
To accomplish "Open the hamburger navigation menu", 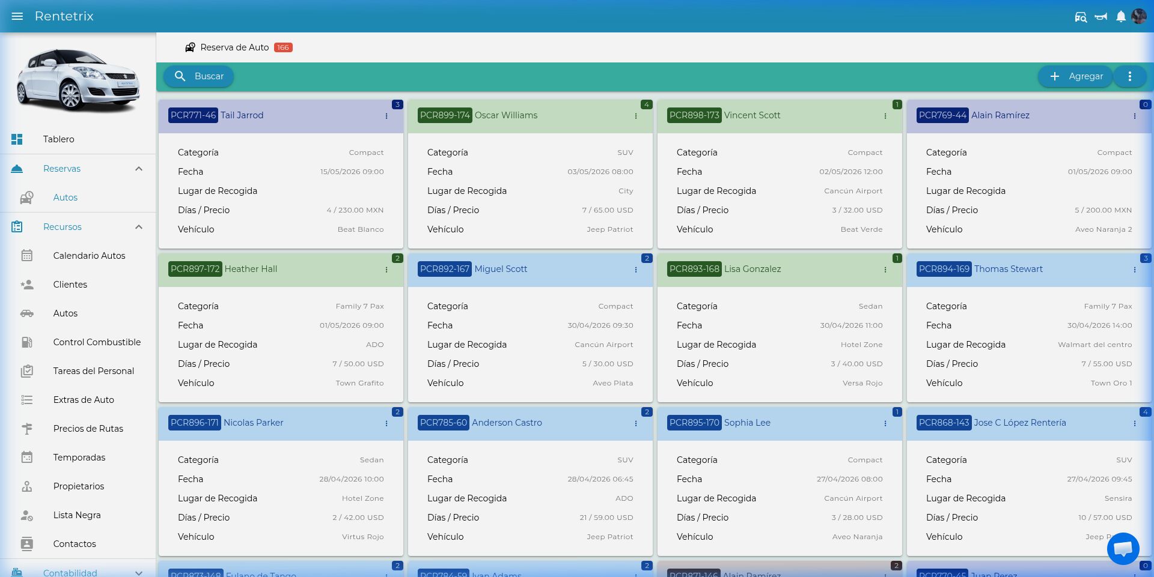I will click(17, 16).
